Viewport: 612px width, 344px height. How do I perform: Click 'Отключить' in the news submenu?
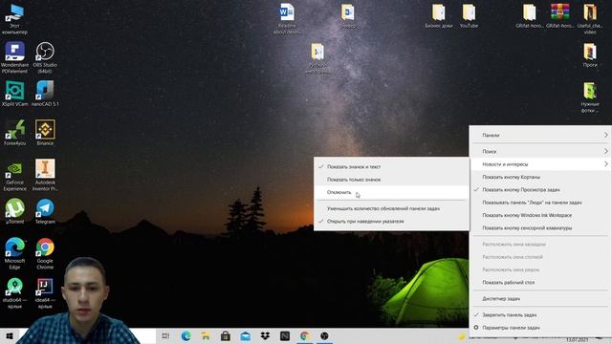[x=391, y=192]
